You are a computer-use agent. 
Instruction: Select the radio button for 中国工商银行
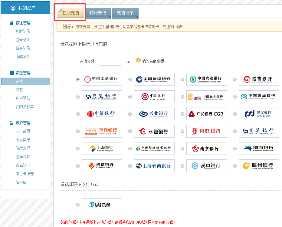pyautogui.click(x=78, y=79)
